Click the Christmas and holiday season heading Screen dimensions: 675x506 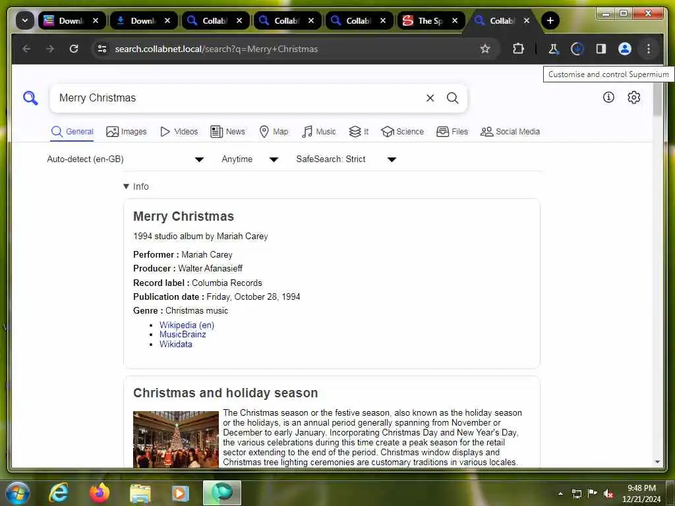(225, 393)
